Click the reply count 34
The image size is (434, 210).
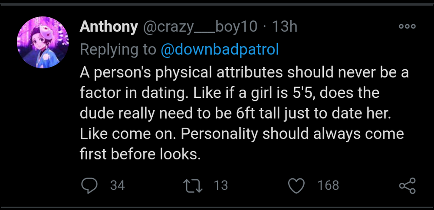point(117,186)
